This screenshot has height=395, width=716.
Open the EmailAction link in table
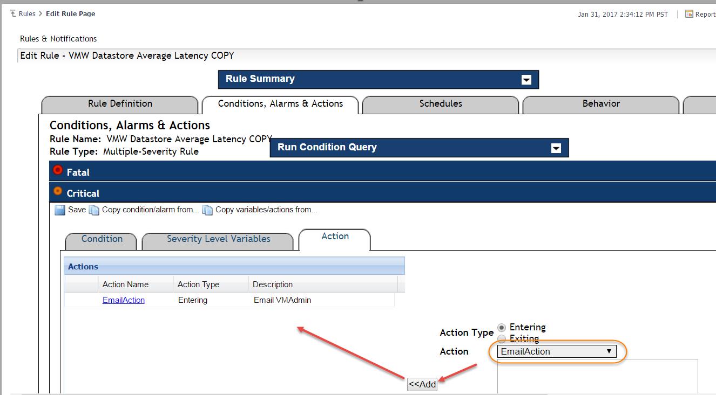click(124, 300)
